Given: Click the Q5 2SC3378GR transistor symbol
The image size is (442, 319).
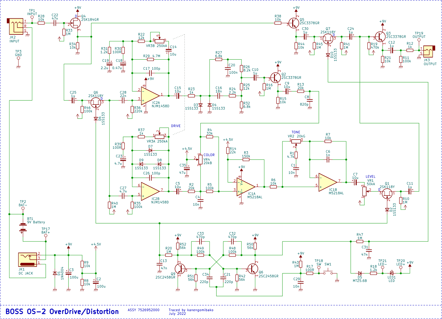Looking at the screenshot, I should 294,23.
